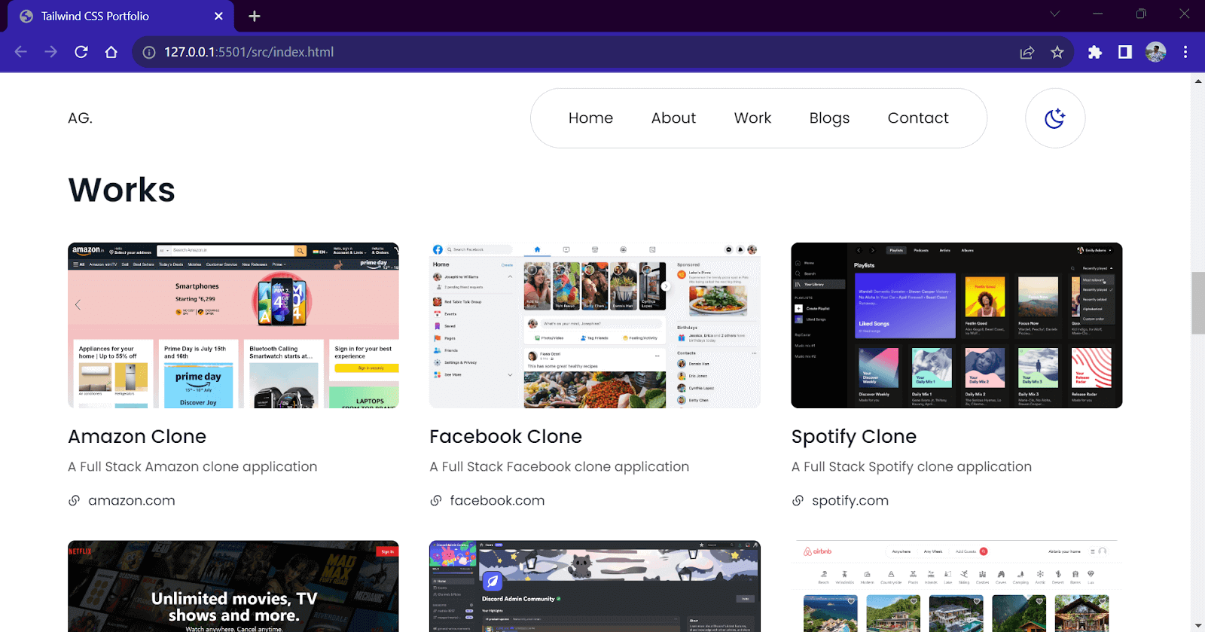Click the address bar URL
Screen dimensions: 1205x632
point(249,52)
